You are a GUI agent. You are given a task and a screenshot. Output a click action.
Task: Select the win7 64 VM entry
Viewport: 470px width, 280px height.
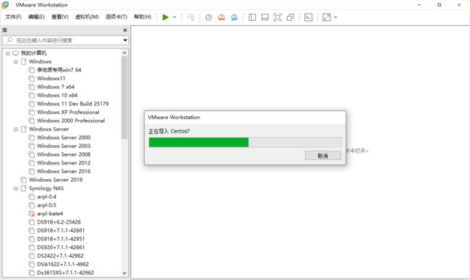(x=59, y=70)
